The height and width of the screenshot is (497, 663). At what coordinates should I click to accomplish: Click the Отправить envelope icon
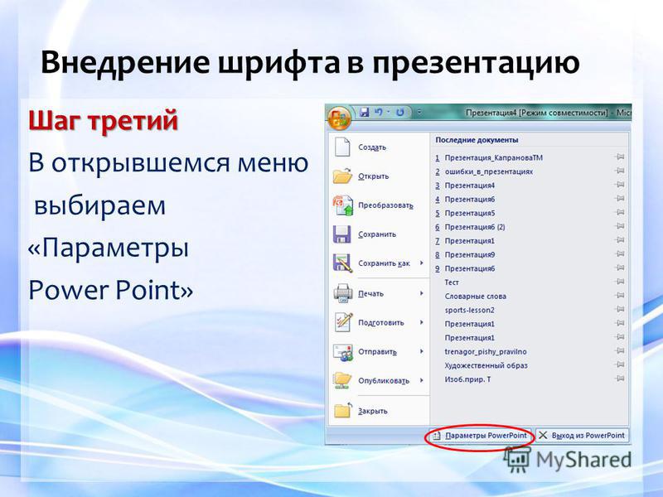342,351
